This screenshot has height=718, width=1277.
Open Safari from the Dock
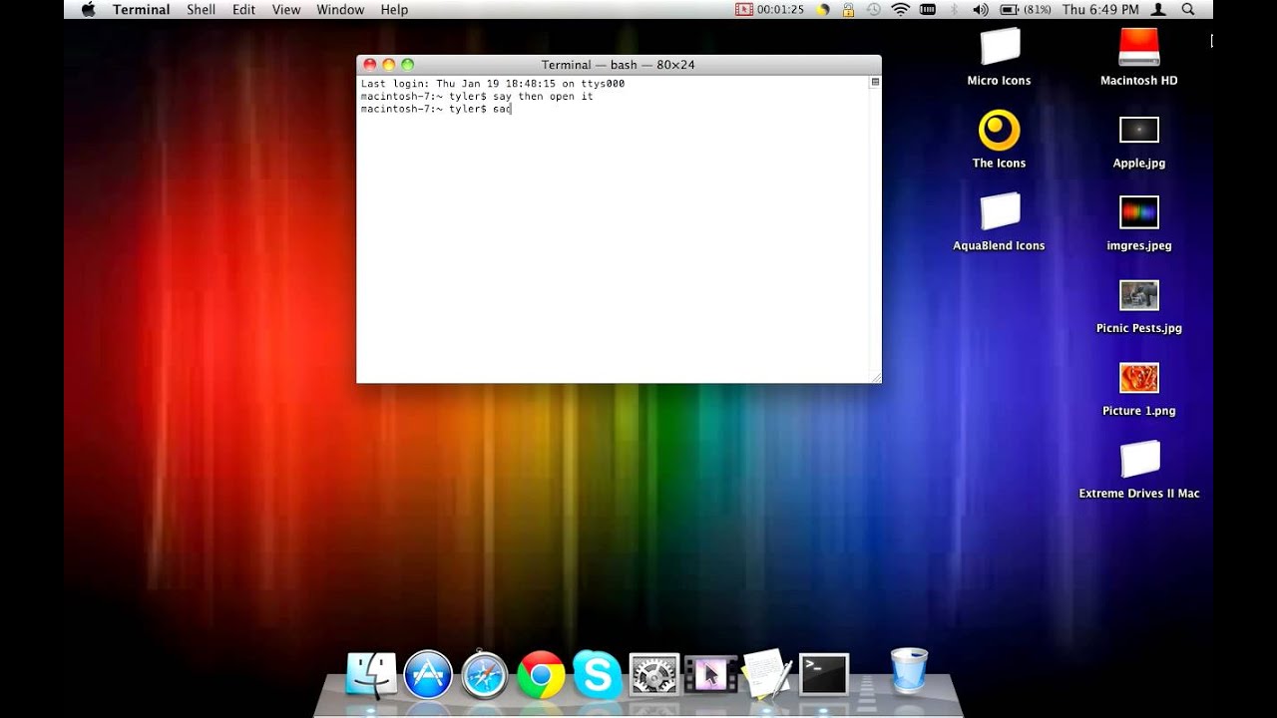tap(485, 675)
